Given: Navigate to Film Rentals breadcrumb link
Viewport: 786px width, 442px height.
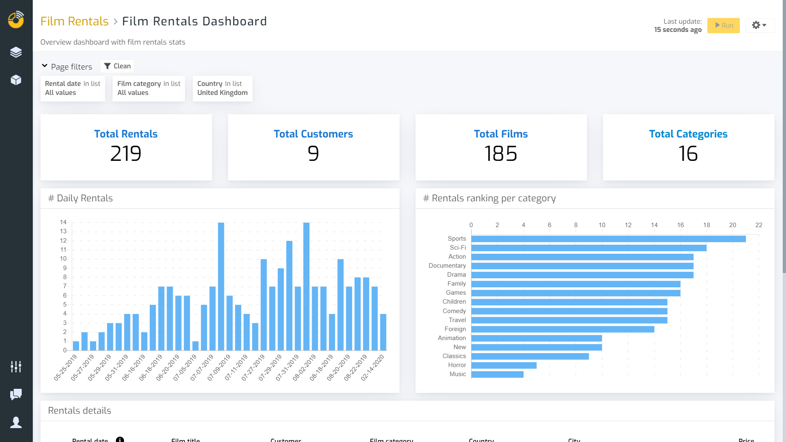Looking at the screenshot, I should click(x=74, y=21).
